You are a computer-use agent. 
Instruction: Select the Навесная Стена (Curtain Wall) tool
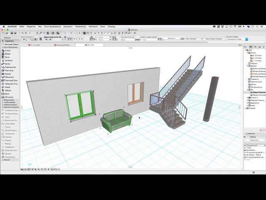(x=10, y=84)
